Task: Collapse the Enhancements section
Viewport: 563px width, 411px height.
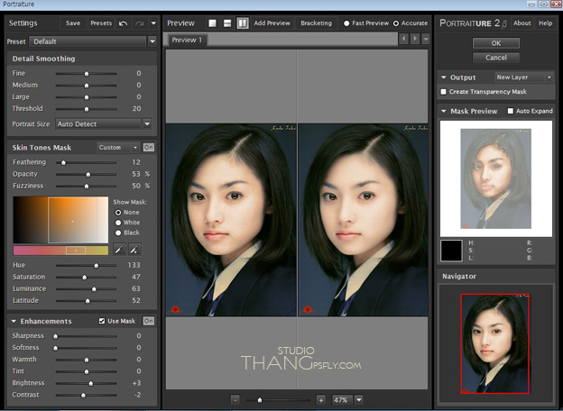Action: (14, 322)
